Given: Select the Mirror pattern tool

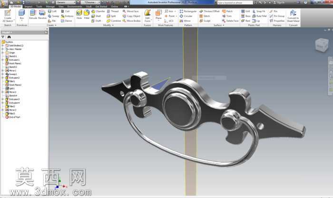Looking at the screenshot, I should tap(185, 21).
